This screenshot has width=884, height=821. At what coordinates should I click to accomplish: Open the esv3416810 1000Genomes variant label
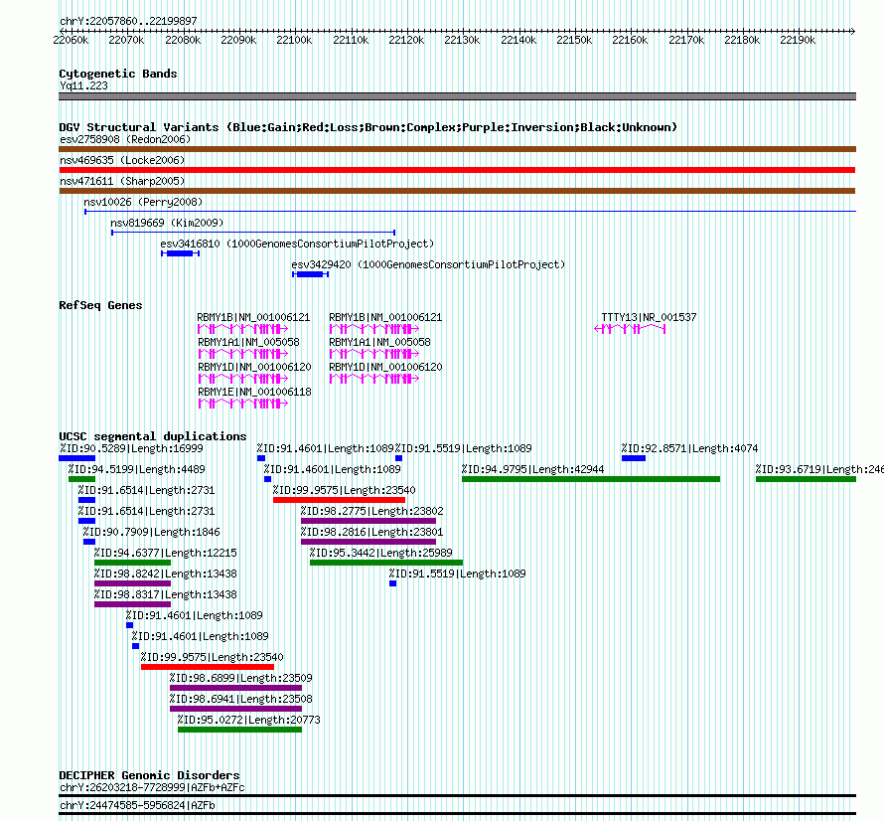pos(297,244)
